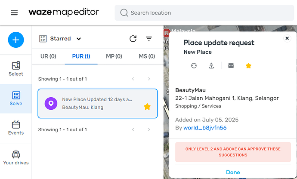Screen dimensions: 297x179
Task: Open the Events sidebar section
Action: click(16, 128)
